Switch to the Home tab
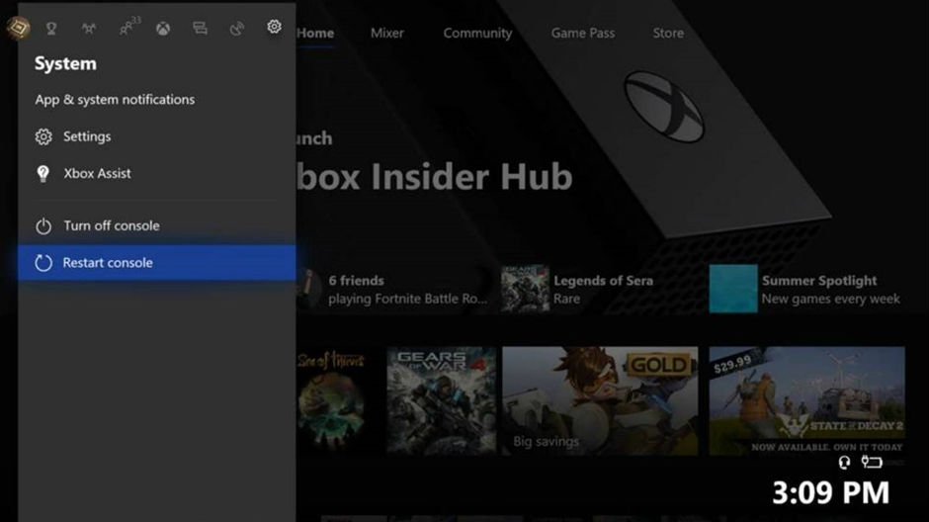The width and height of the screenshot is (929, 522). 316,34
